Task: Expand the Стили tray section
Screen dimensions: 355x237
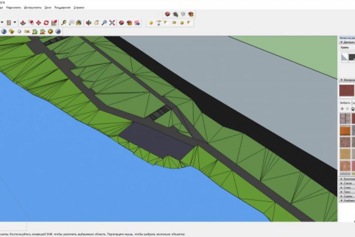Action: (x=341, y=183)
